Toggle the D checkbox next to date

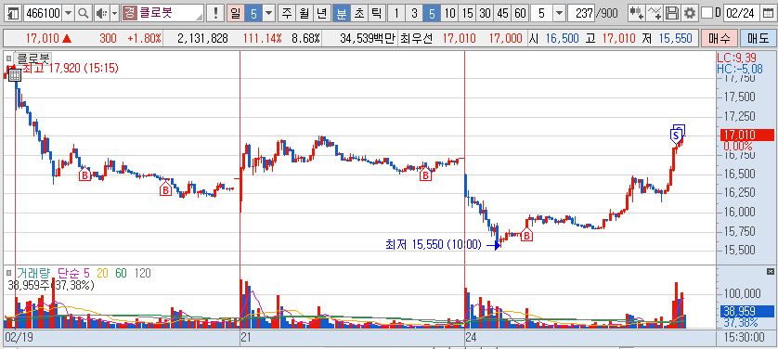pyautogui.click(x=707, y=13)
